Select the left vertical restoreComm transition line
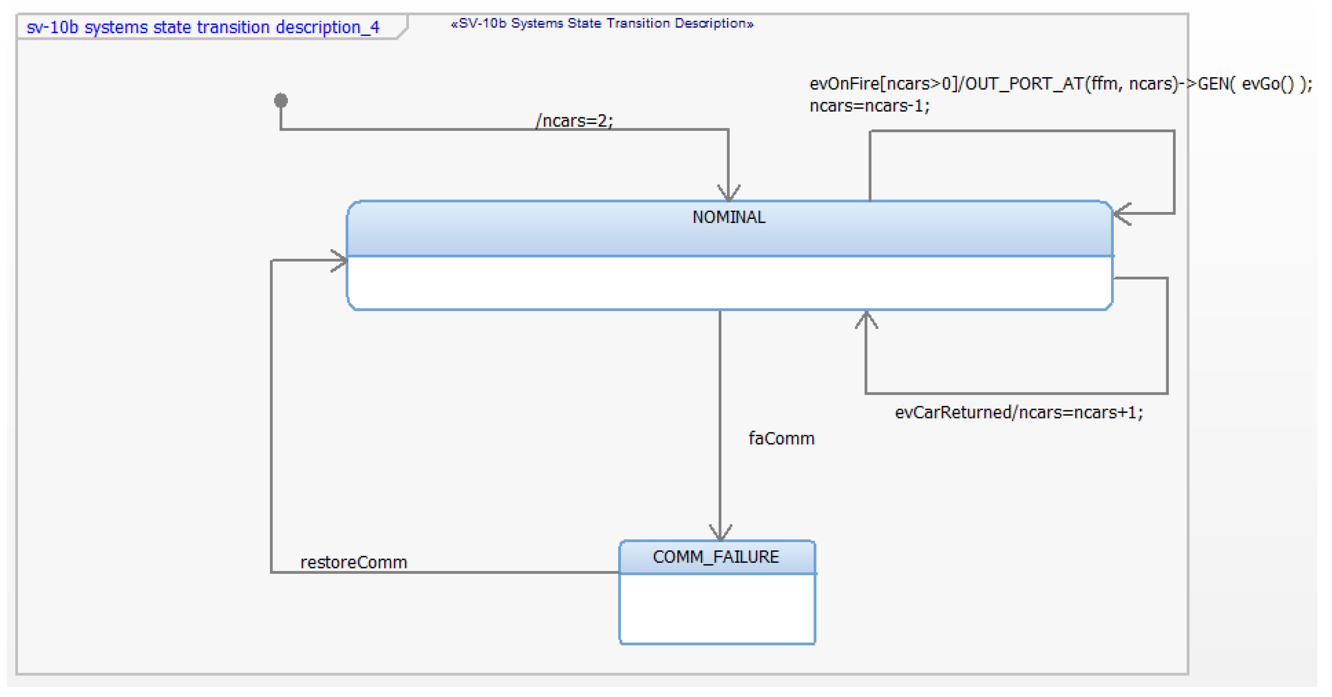 click(x=271, y=413)
